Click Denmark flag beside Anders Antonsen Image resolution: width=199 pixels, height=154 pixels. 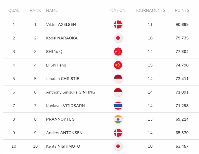click(x=118, y=133)
